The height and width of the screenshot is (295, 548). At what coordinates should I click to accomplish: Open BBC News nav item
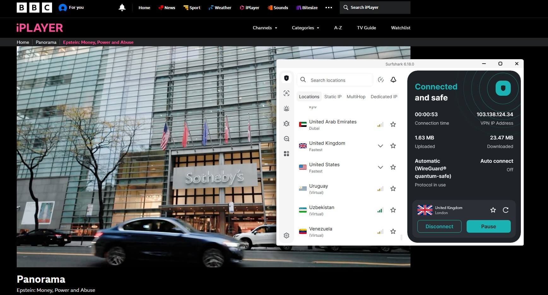tap(167, 8)
